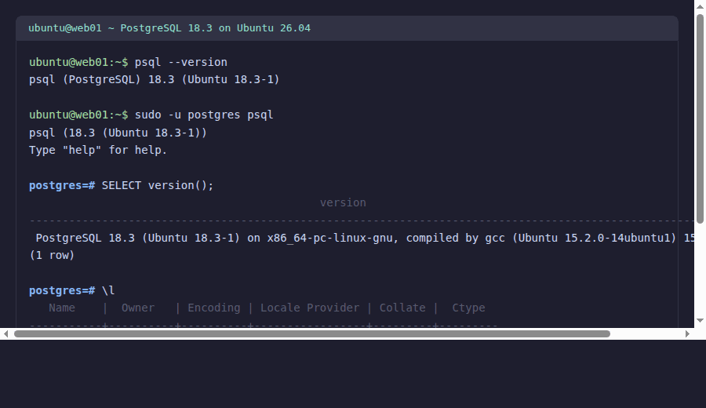Click the vertical scrollbar up arrow
The image size is (706, 408).
(x=700, y=7)
